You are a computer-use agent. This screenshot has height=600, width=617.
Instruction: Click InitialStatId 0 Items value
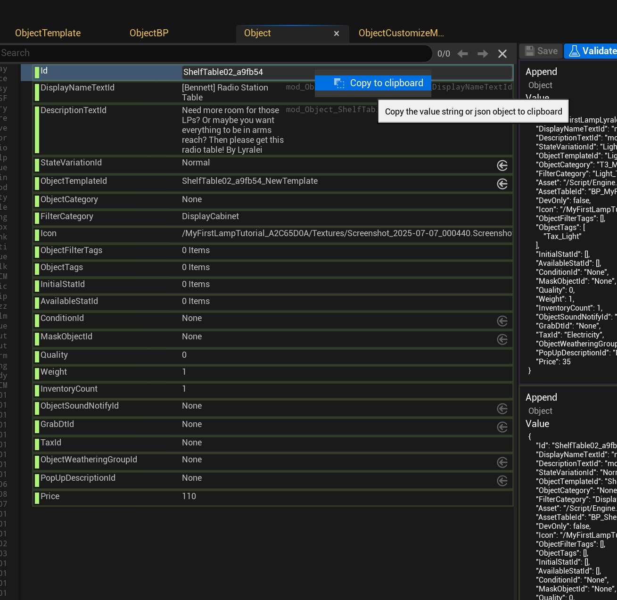coord(196,284)
